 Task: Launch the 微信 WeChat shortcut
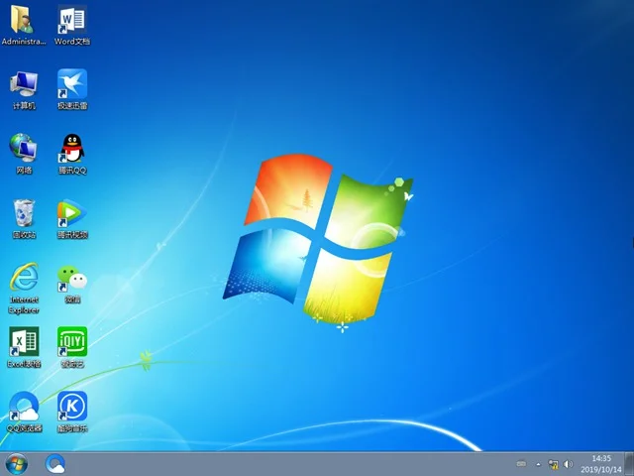tap(72, 285)
